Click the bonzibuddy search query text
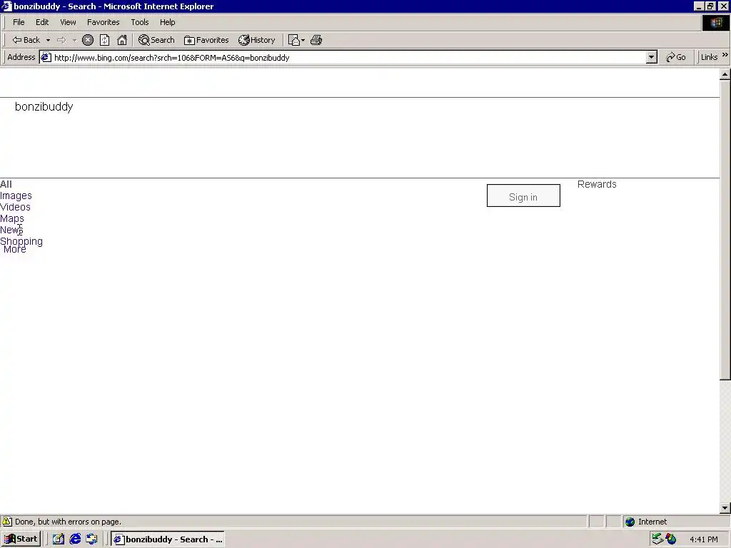The image size is (731, 548). click(x=44, y=107)
